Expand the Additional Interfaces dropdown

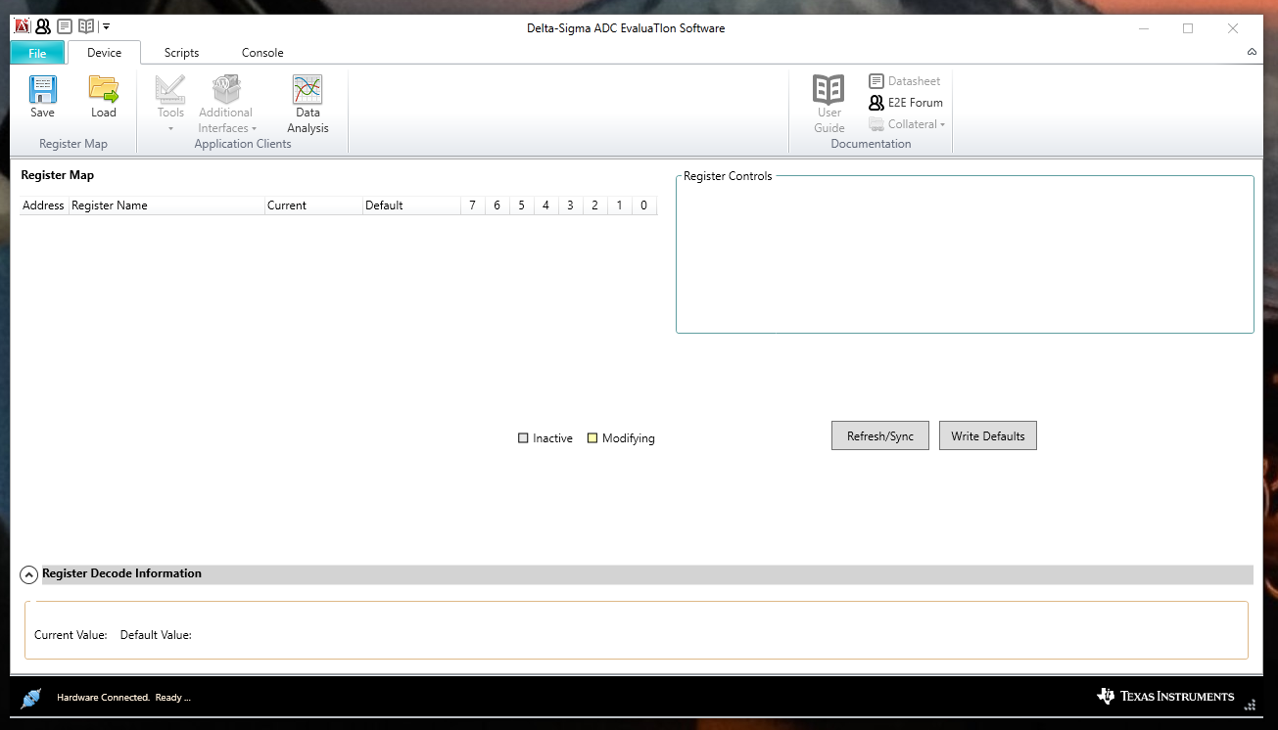[226, 104]
